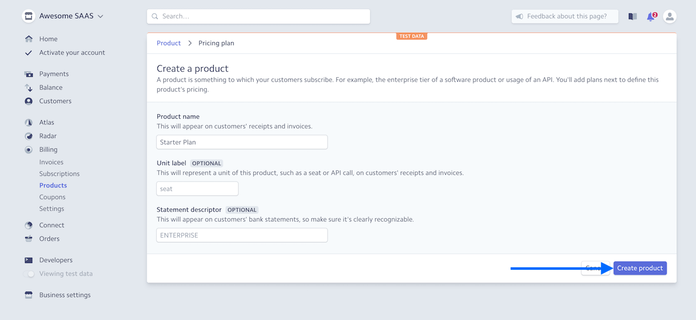
Task: Click the Customers person icon
Action: tap(29, 101)
